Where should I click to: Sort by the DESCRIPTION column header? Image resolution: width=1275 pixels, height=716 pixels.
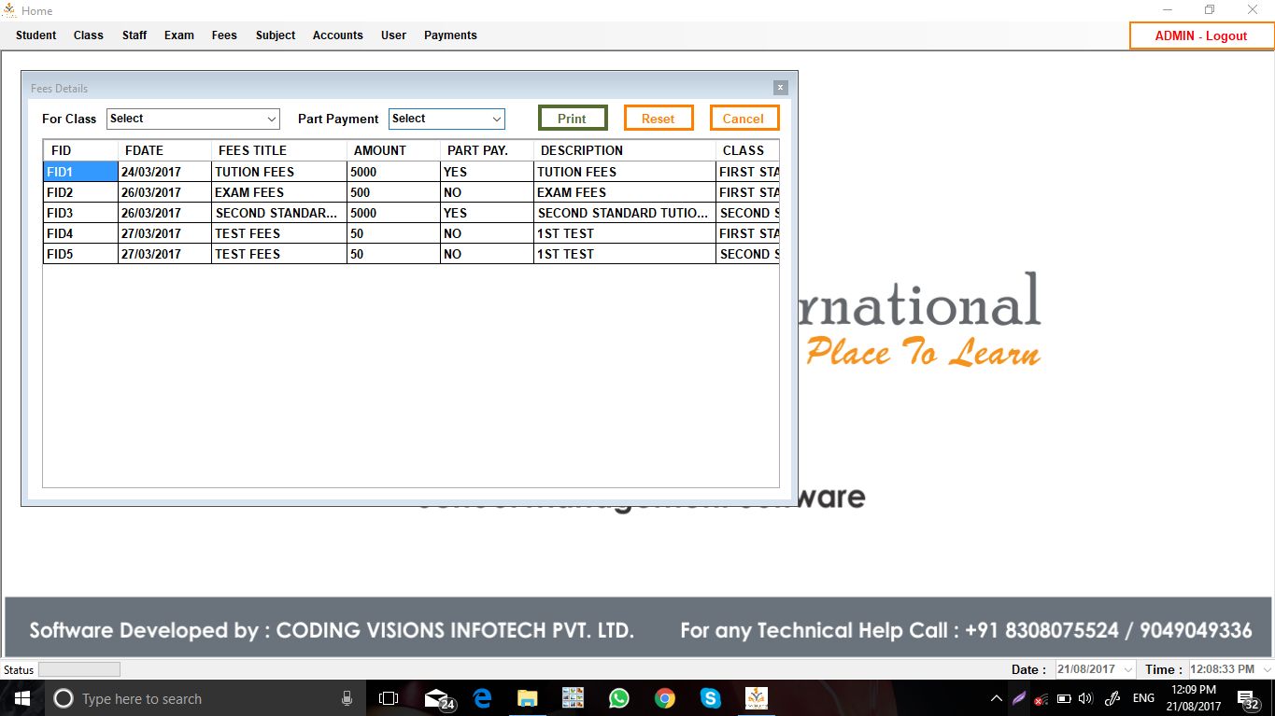tap(625, 150)
